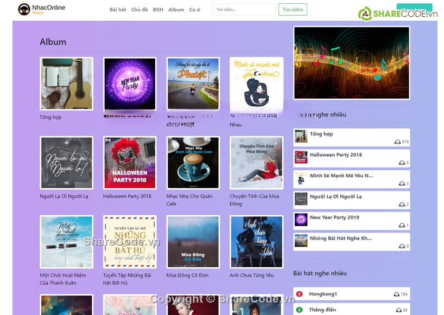
Task: Click the colorful music notes banner
Action: (352, 63)
